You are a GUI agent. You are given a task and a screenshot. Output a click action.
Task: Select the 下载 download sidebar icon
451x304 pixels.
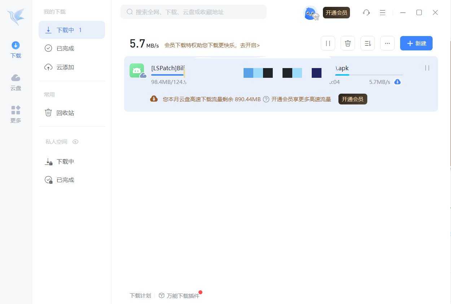[16, 49]
